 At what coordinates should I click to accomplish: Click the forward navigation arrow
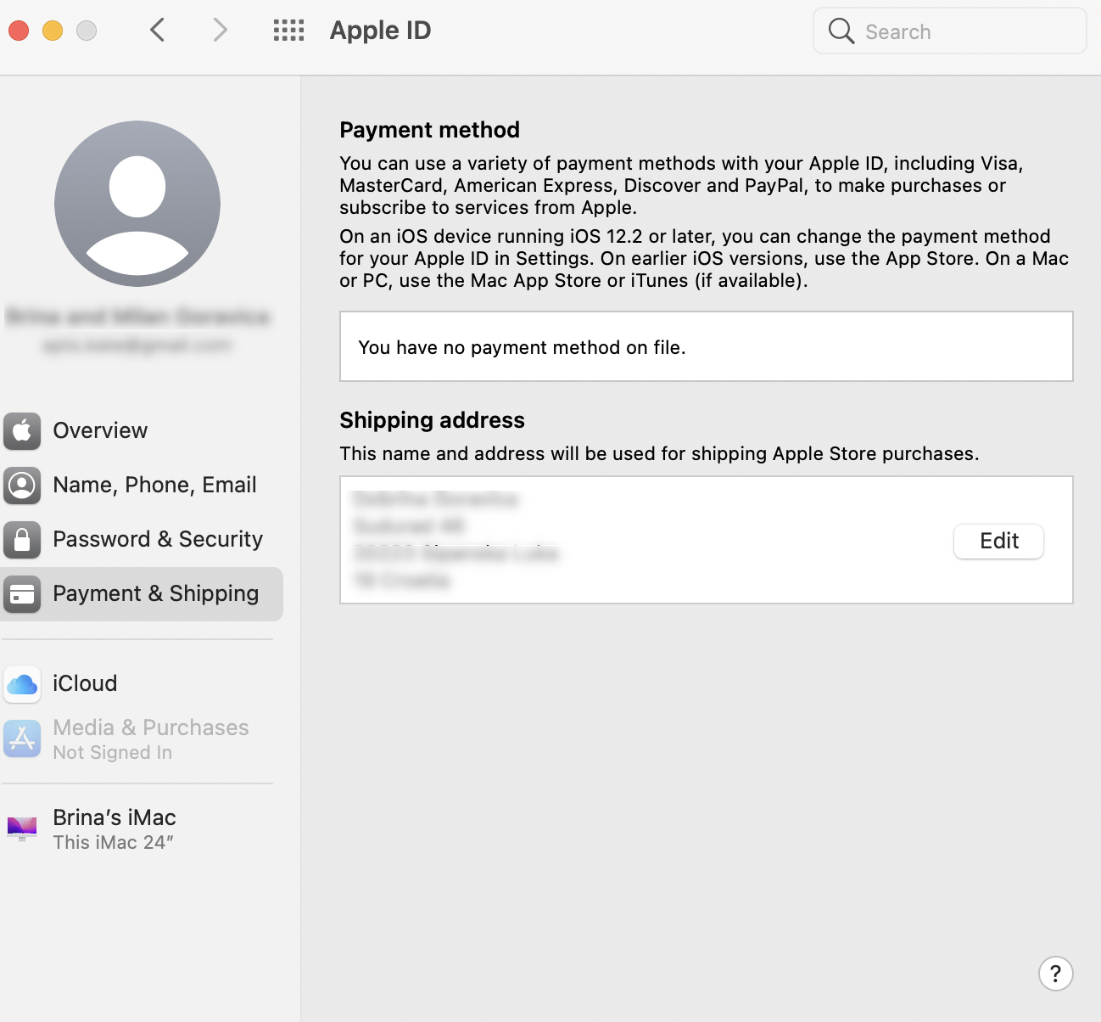221,31
